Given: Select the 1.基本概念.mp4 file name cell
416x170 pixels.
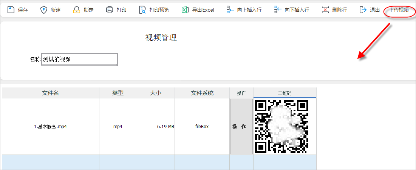Looking at the screenshot, I should pos(50,127).
